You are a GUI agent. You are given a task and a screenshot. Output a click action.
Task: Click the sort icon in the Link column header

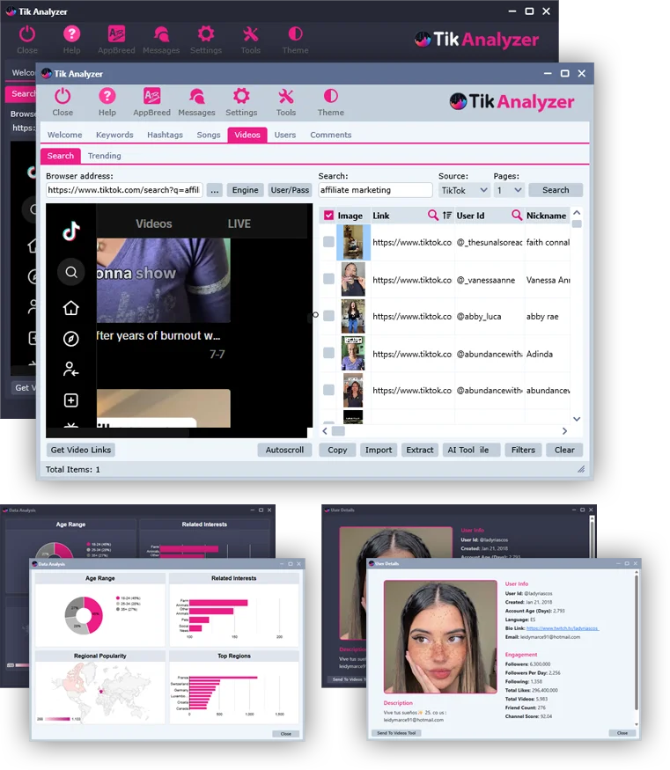[446, 216]
